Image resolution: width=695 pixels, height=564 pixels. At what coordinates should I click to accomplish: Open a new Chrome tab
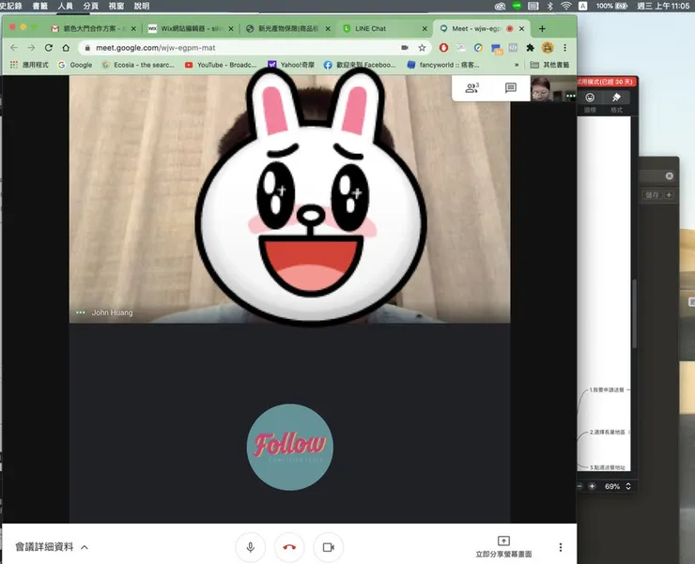pyautogui.click(x=542, y=28)
